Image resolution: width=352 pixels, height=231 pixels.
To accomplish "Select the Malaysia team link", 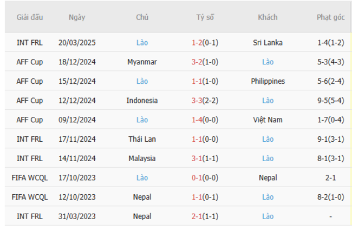I will point(142,159).
